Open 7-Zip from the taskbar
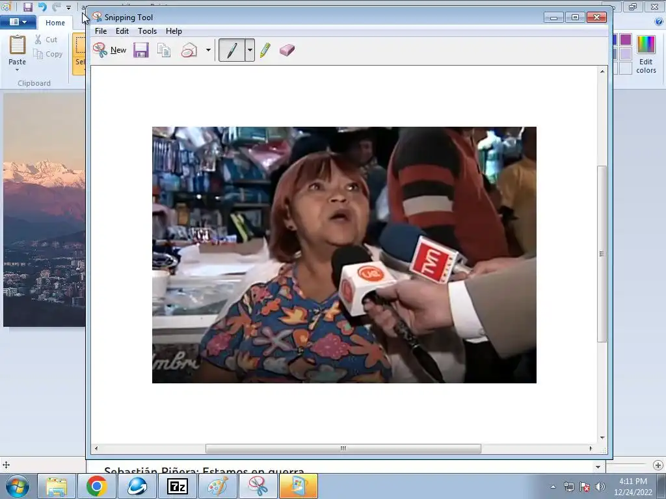 [177, 486]
